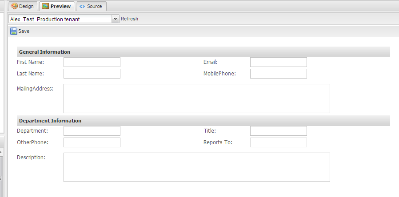Click the OtherPhone label
This screenshot has width=399, height=197.
(32, 142)
